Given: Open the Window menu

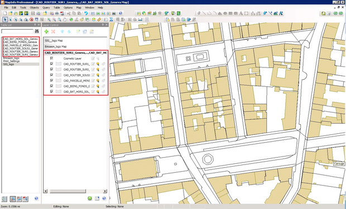Looking at the screenshot, I should tap(90, 7).
